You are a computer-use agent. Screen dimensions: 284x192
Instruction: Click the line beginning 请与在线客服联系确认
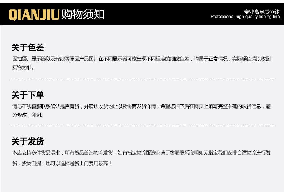click(x=141, y=106)
